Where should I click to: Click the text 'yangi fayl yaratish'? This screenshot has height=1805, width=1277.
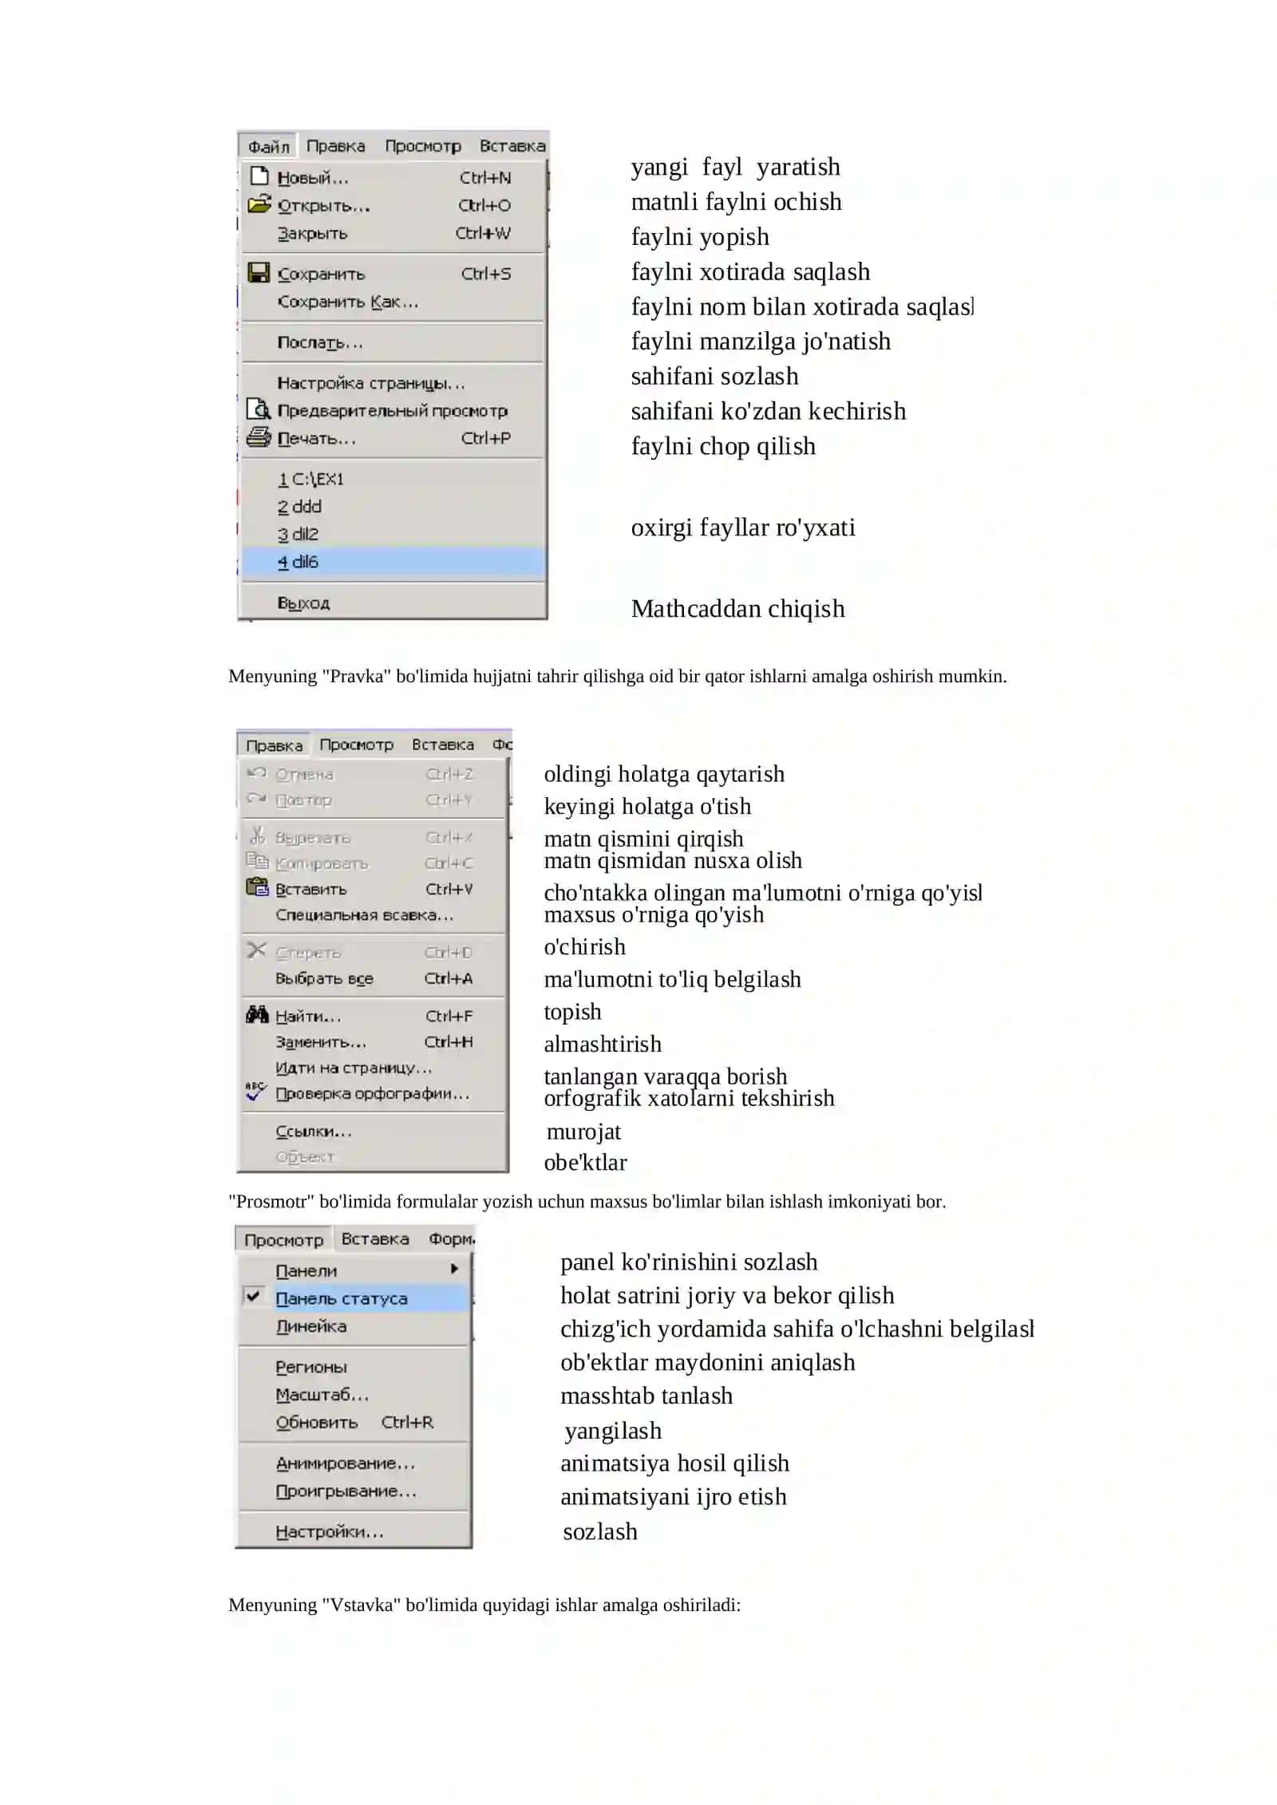point(735,167)
